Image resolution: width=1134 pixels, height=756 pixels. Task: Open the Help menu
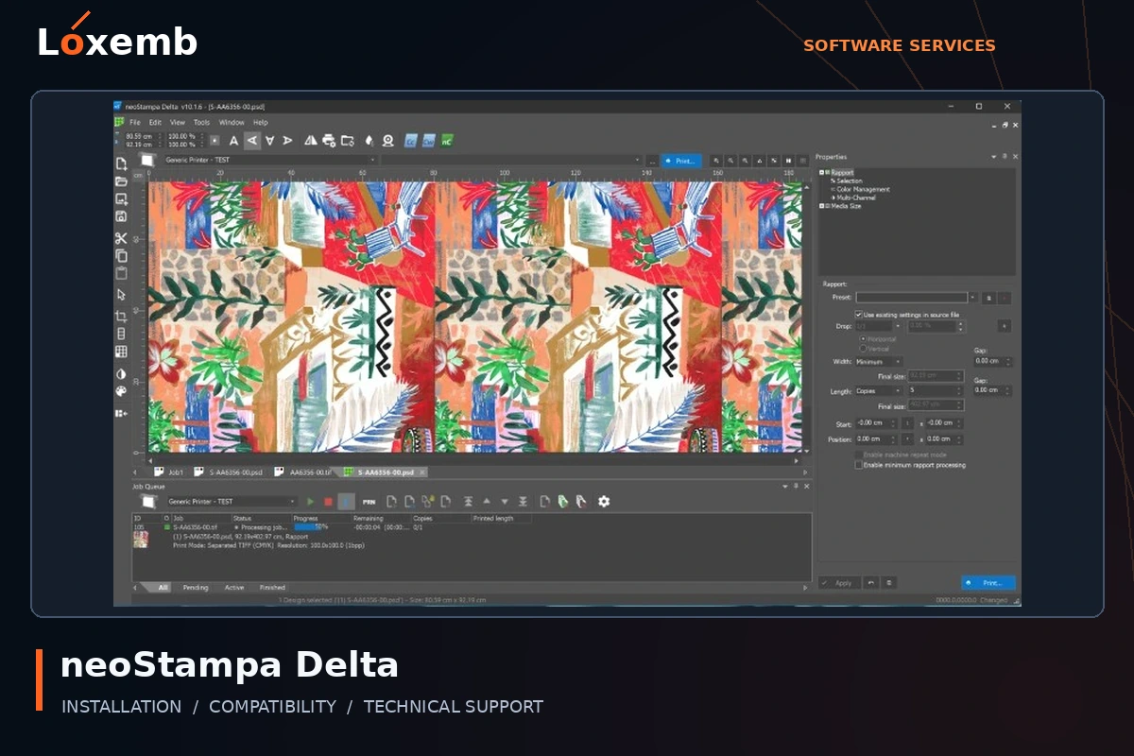point(260,122)
